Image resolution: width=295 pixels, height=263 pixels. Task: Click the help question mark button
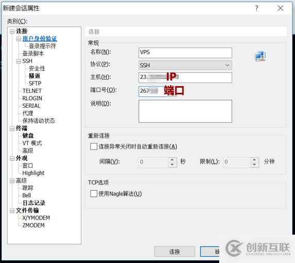[256, 8]
